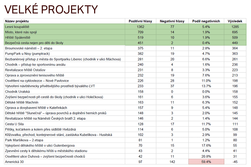Select the Místo, které nás spojí row
251x167 pixels.
tap(21, 32)
